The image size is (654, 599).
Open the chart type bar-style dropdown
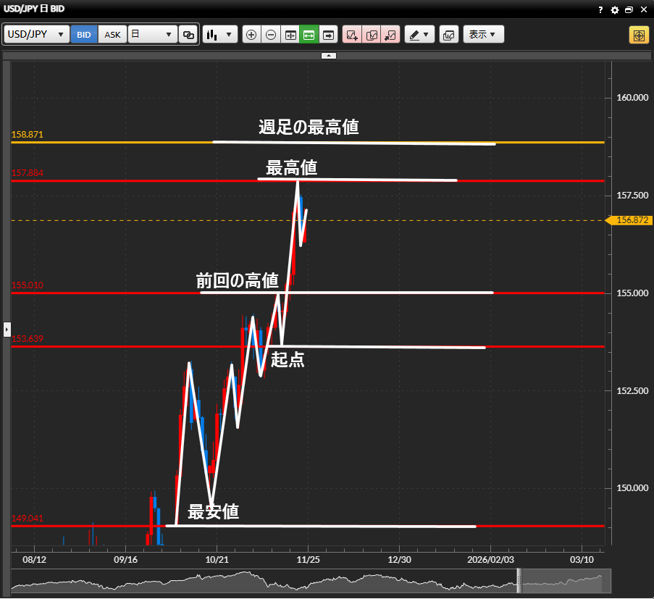point(220,35)
